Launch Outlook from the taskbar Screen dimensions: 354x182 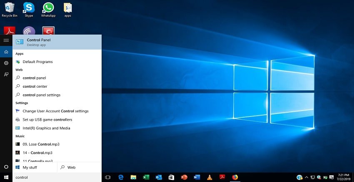pos(159,177)
